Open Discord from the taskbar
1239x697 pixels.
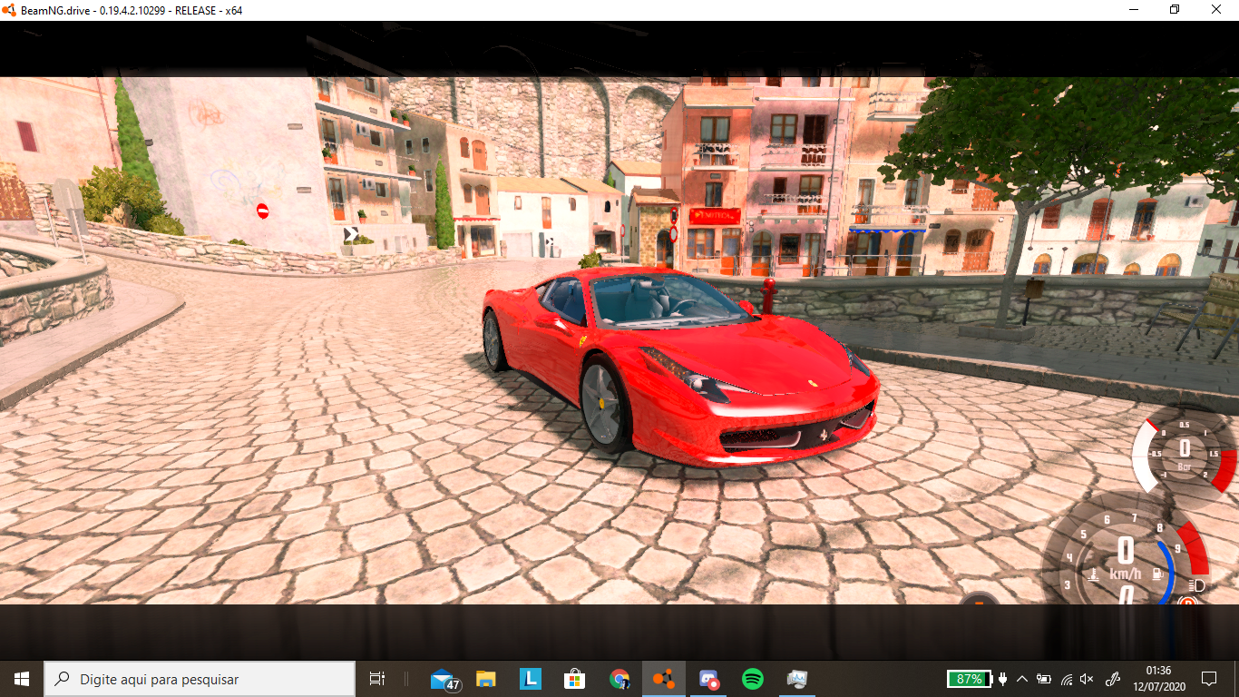pos(708,679)
